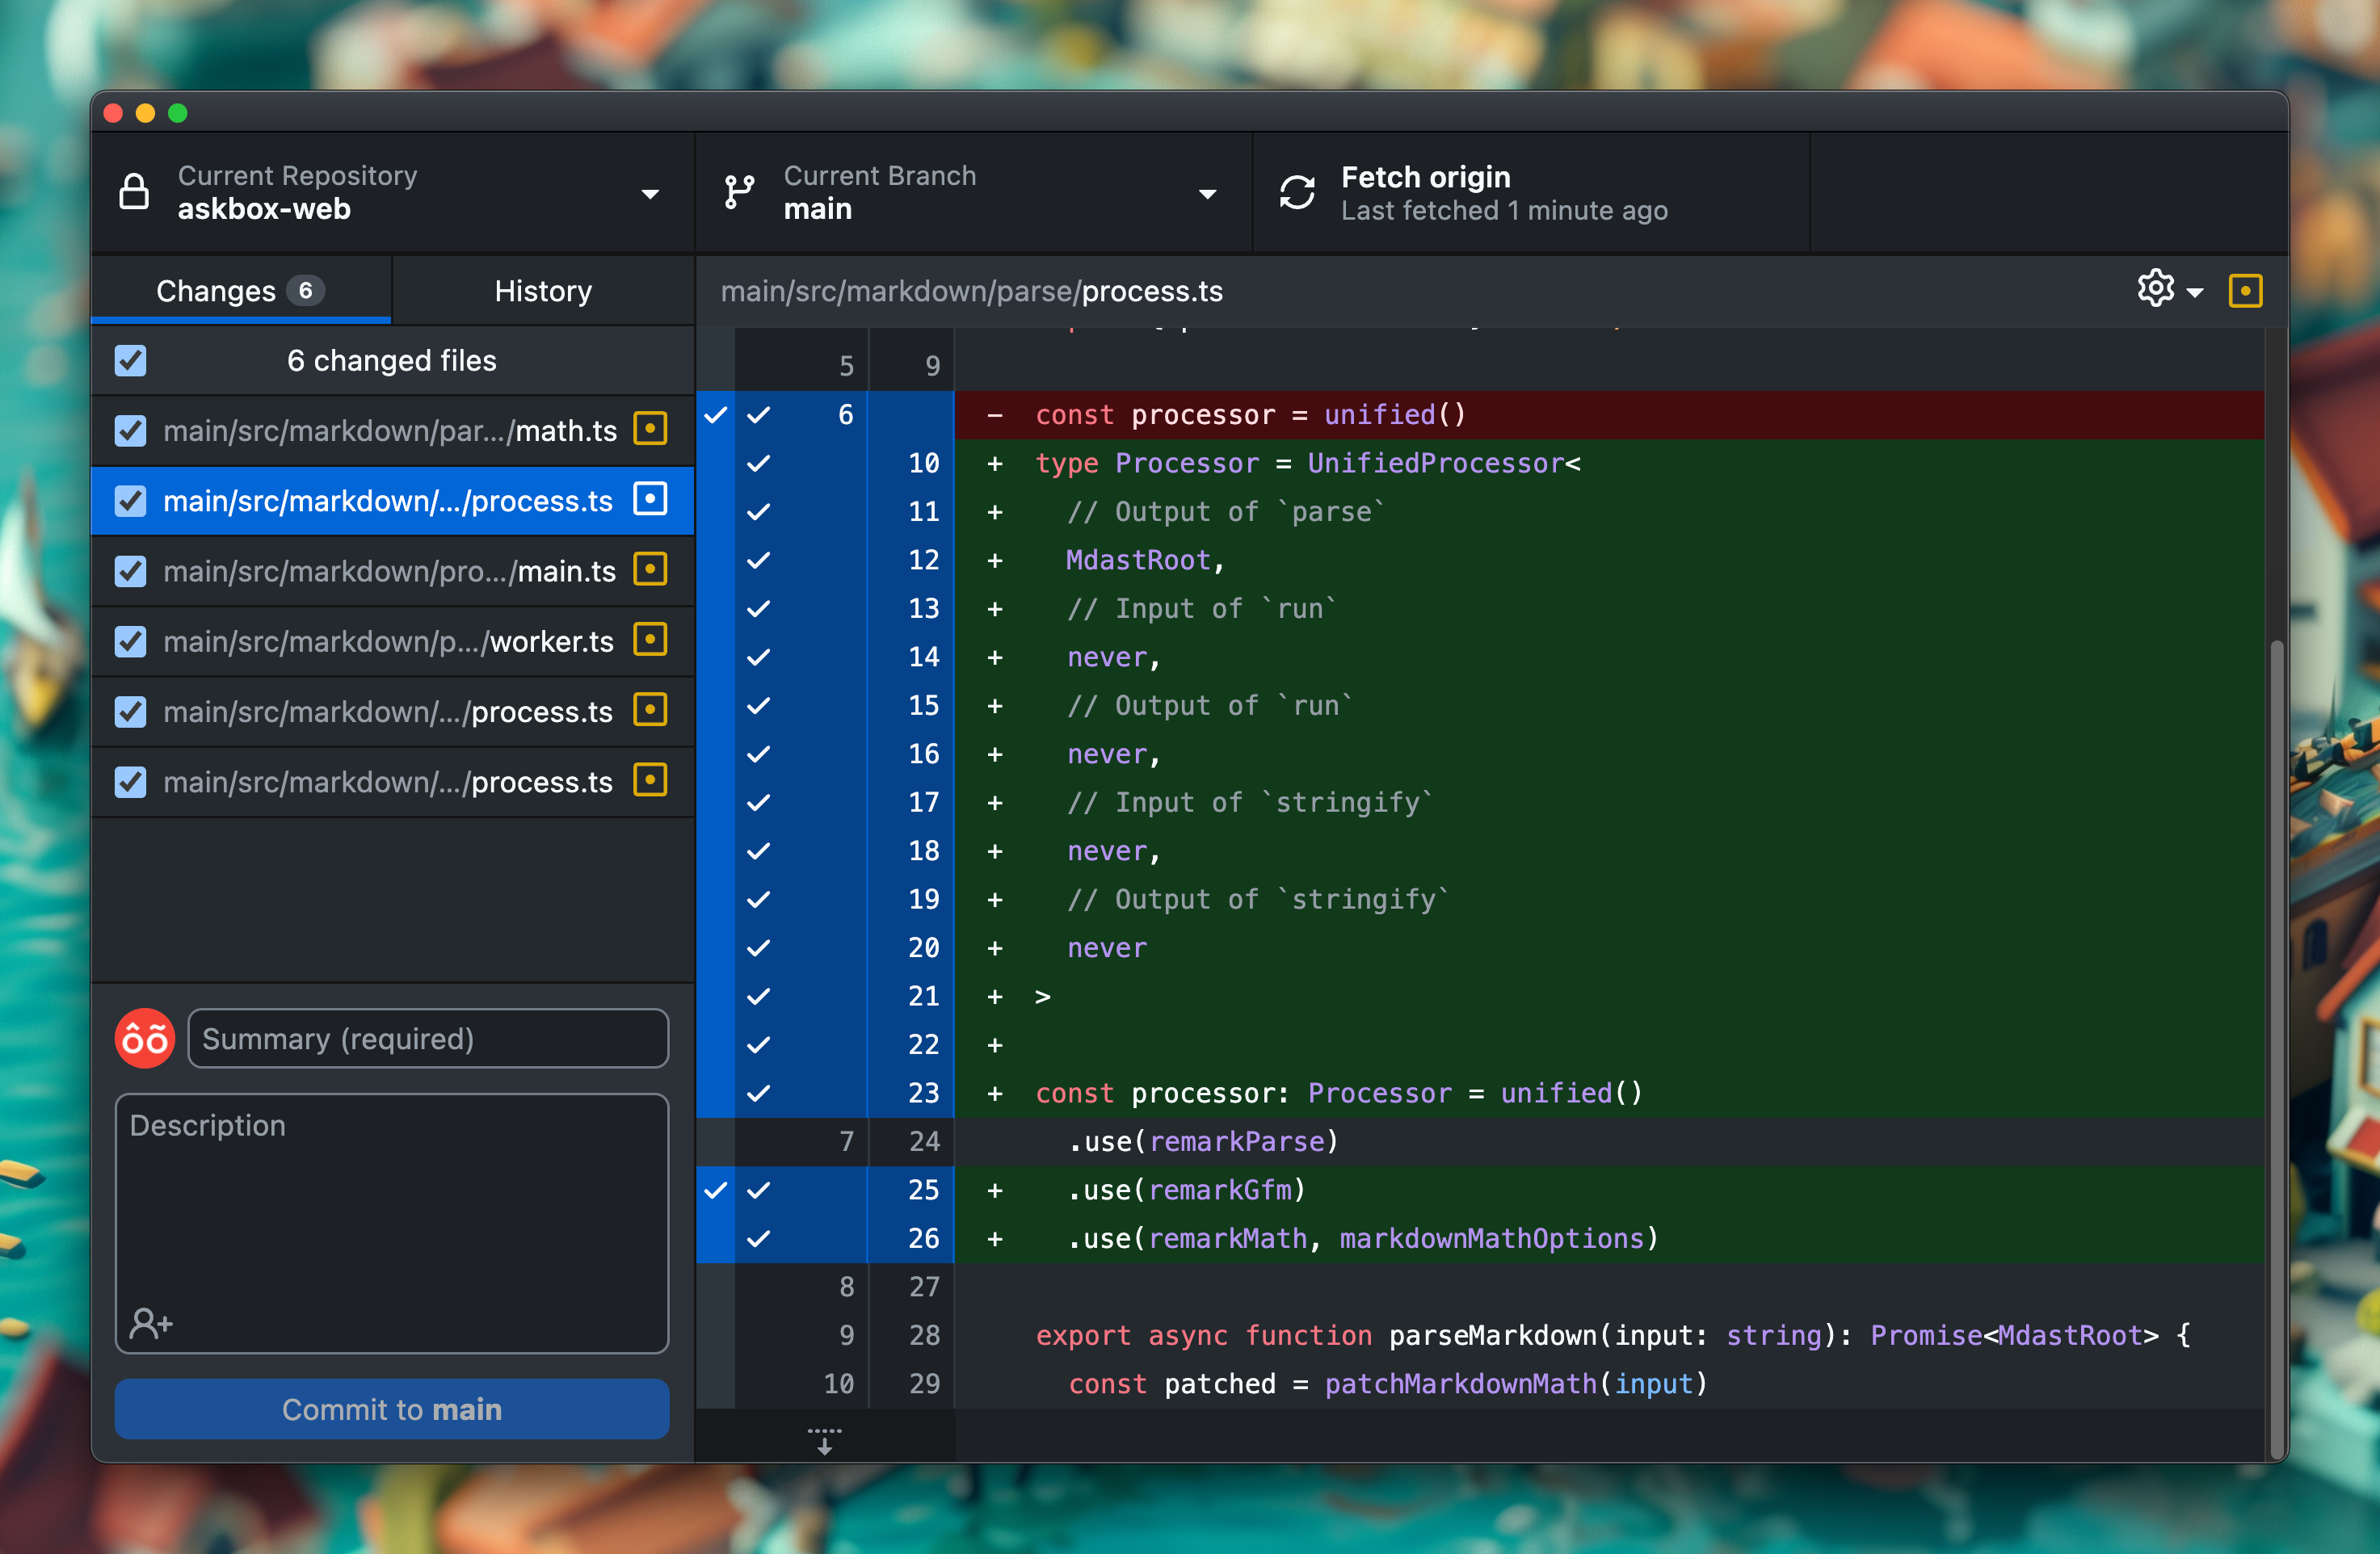2380x1554 pixels.
Task: Click modified icon beside main.ts
Action: click(x=650, y=570)
